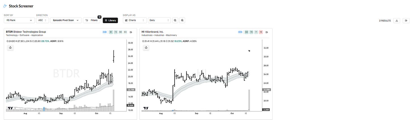Viewport: 412px width, 120px height.
Task: Click the Aug date label on BTDR chart
Action: [25, 114]
